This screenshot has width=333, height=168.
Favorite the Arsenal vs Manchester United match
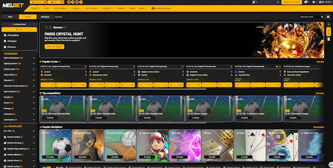[134, 66]
